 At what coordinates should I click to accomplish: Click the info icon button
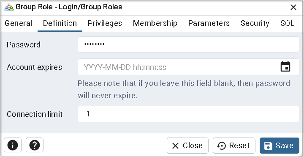tap(13, 145)
